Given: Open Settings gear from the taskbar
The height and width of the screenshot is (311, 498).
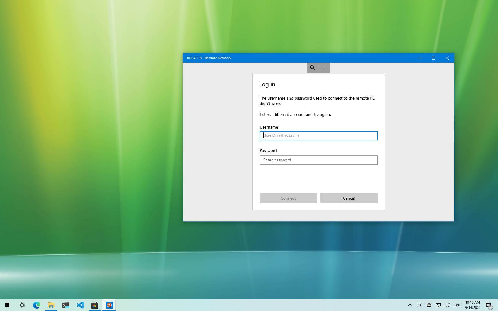Looking at the screenshot, I should 22,305.
